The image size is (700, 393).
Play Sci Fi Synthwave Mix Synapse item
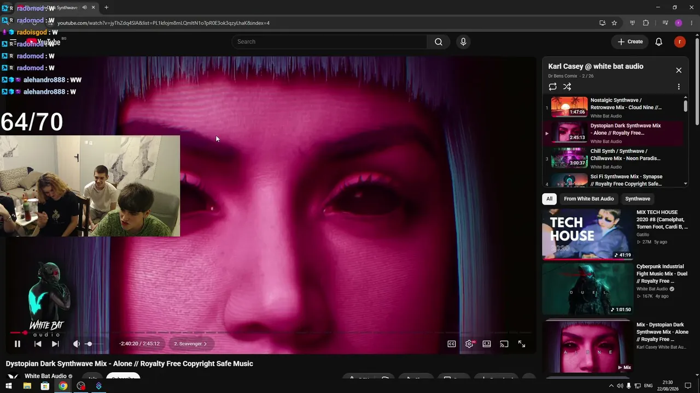coord(613,180)
